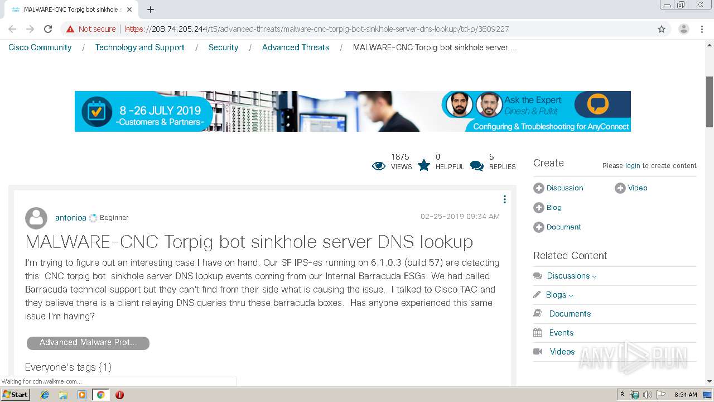Expand the Blogs related content

(559, 295)
